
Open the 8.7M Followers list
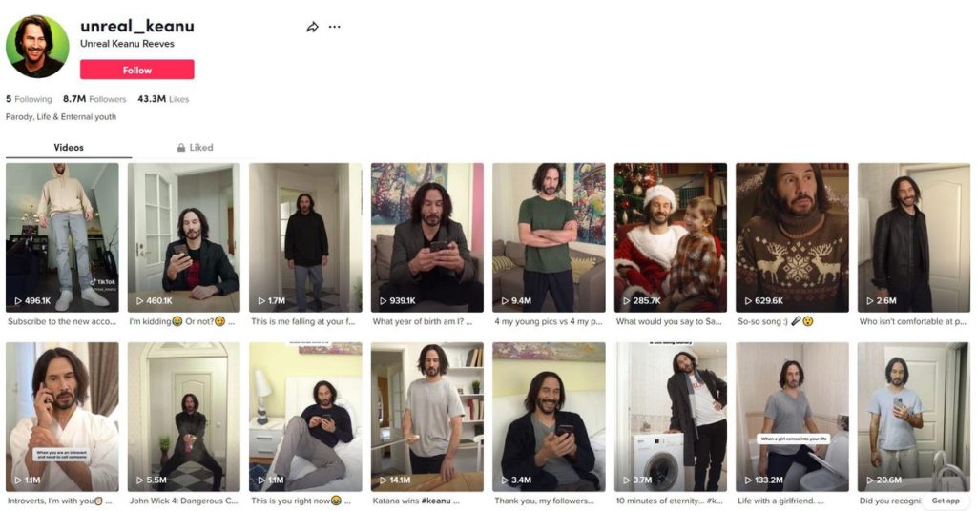point(94,99)
